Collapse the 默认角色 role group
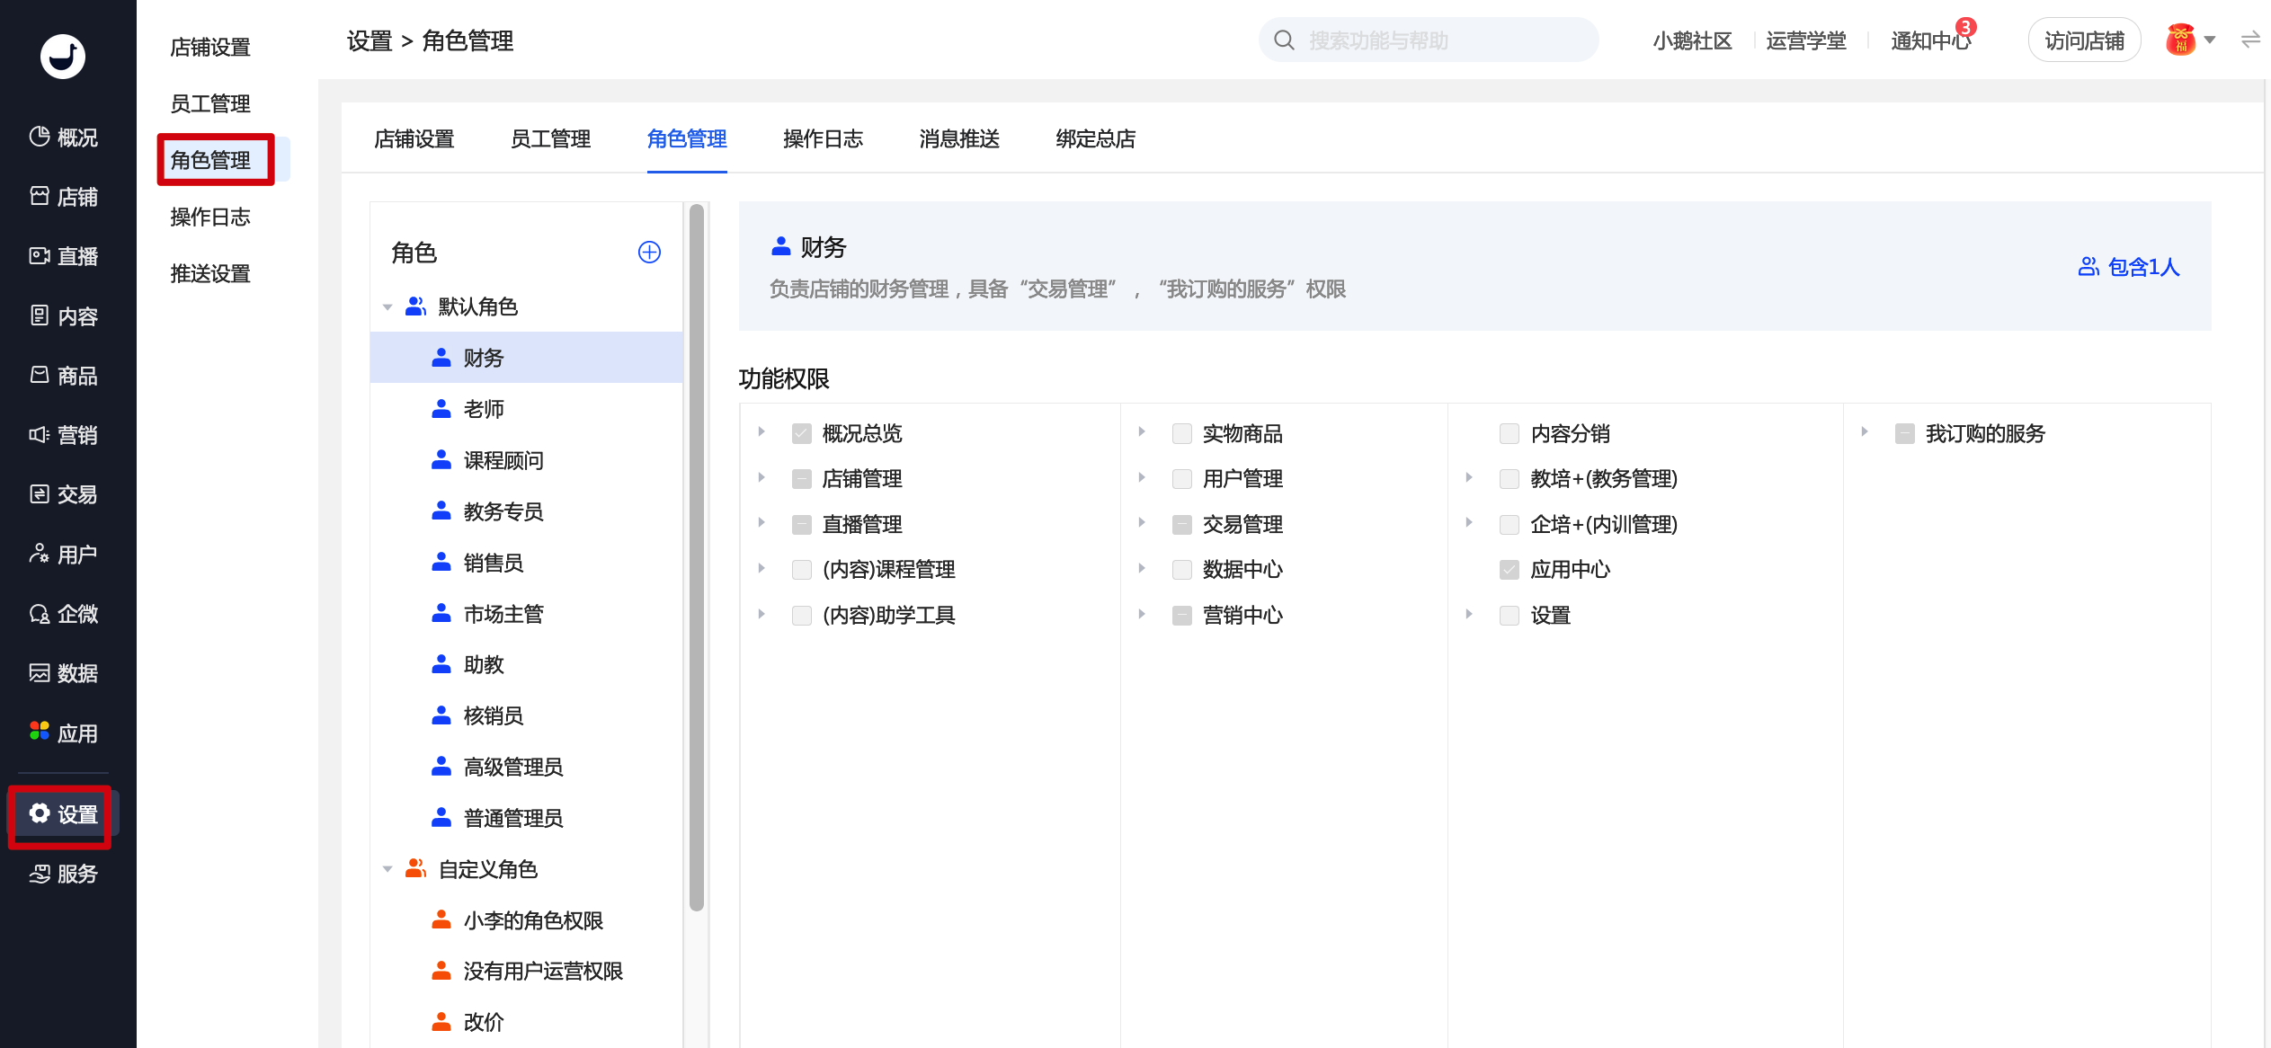Screen dimensions: 2271x1048 tap(387, 307)
